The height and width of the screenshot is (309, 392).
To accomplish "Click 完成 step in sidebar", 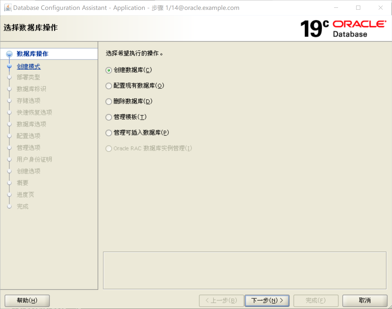I will coord(22,206).
